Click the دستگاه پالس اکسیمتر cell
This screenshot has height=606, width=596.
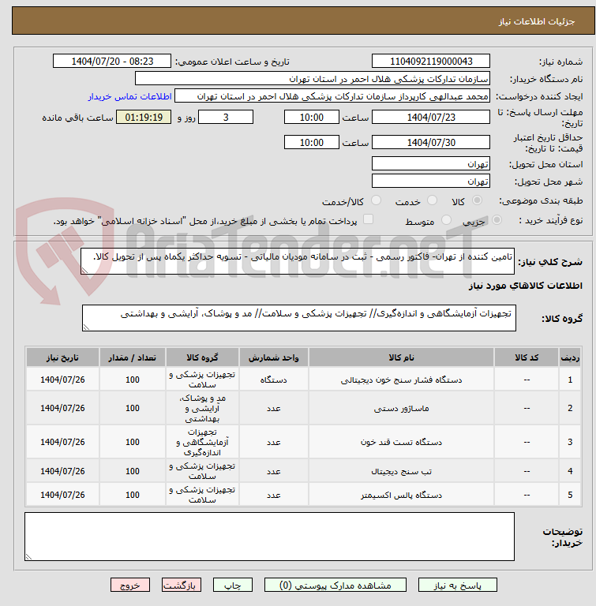click(x=401, y=495)
